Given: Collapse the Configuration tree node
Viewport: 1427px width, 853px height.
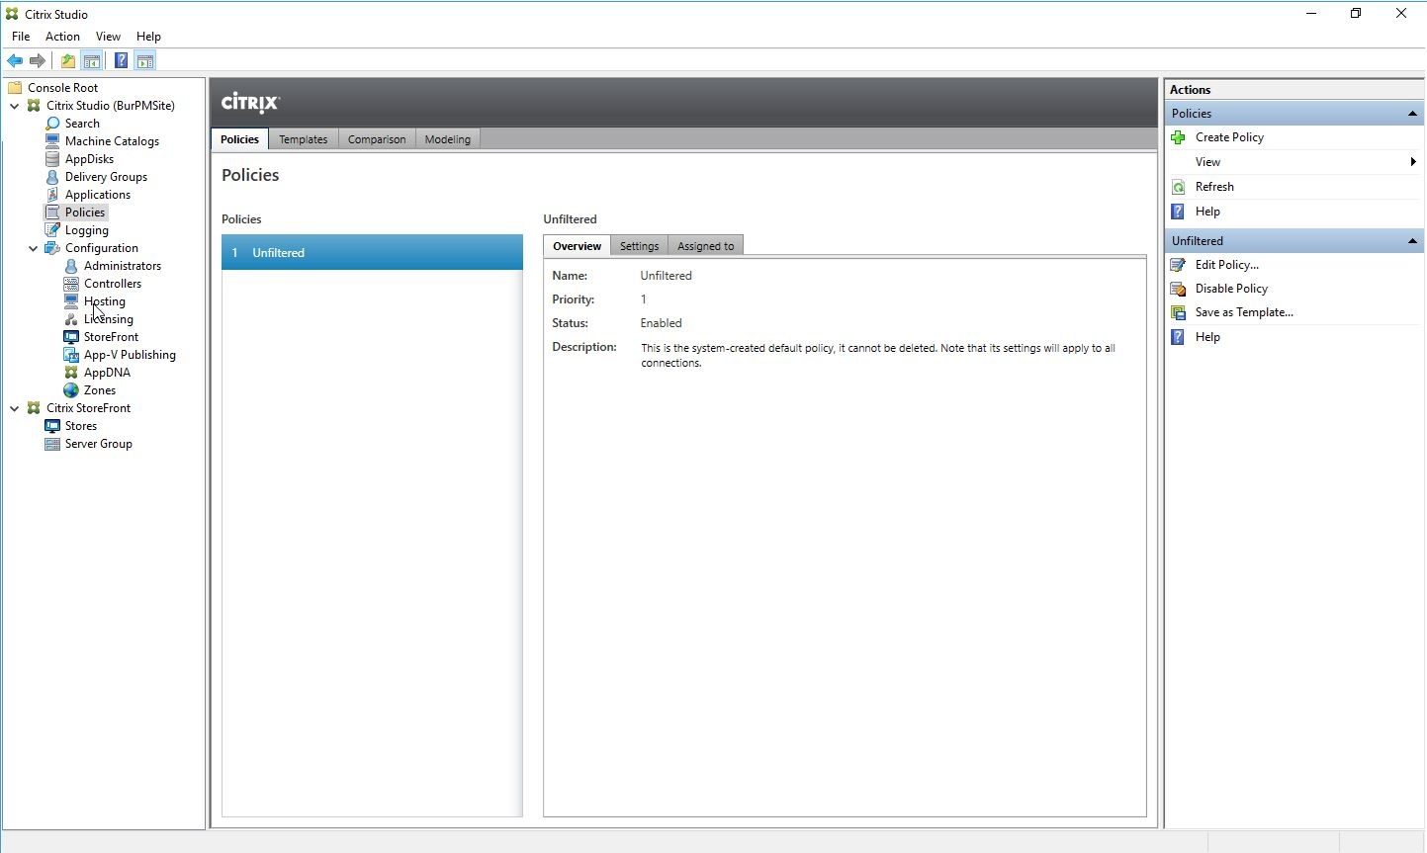Looking at the screenshot, I should (34, 248).
